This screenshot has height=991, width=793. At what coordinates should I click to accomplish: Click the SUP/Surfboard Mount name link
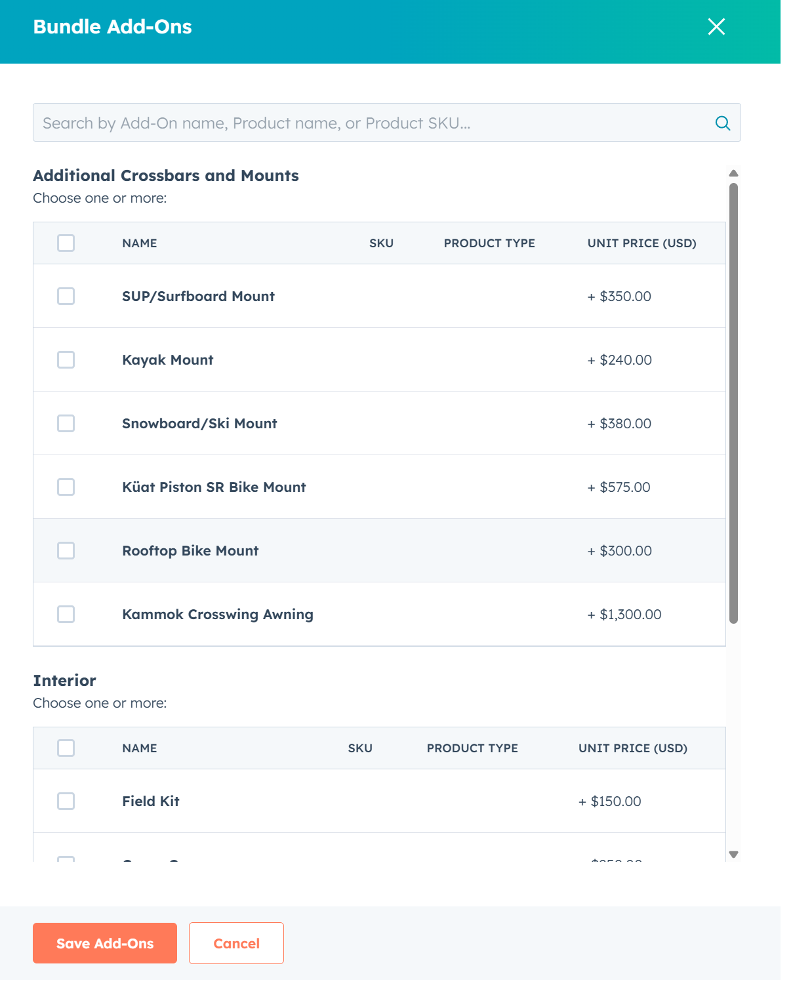point(198,296)
